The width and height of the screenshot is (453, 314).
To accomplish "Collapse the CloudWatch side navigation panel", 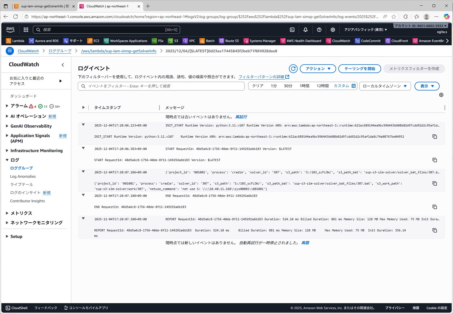I will 63,65.
